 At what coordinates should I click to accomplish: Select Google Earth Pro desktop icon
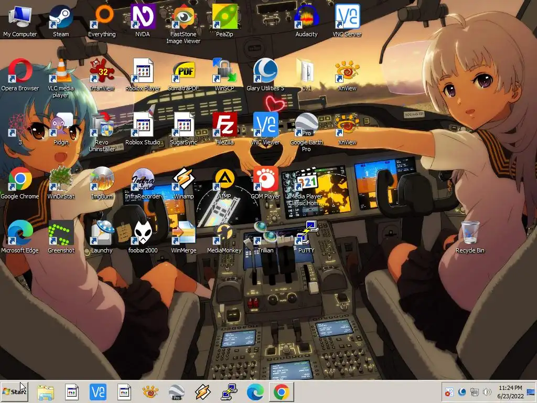tap(306, 132)
